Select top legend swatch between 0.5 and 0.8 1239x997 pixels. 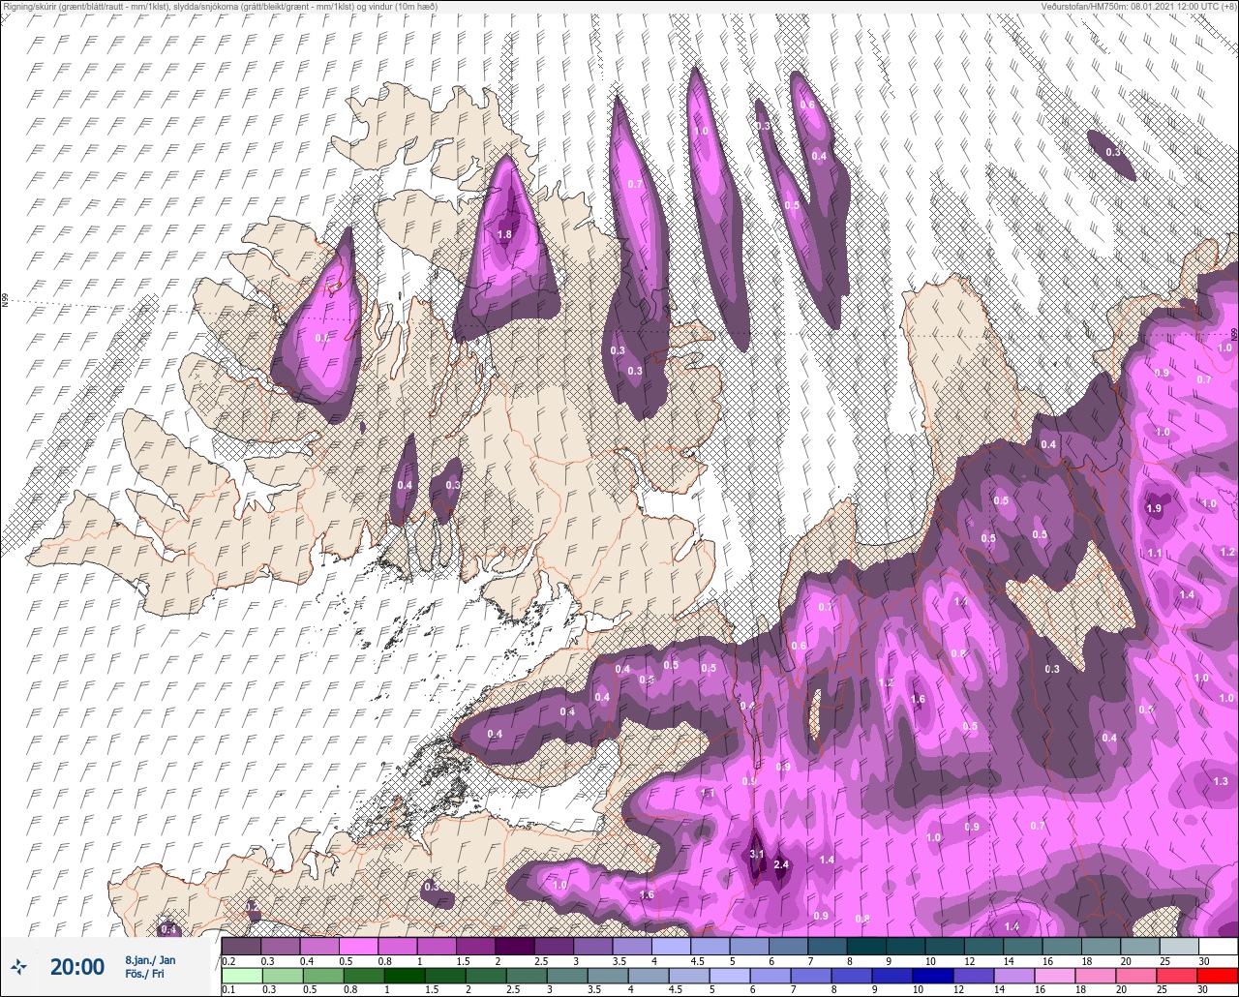pyautogui.click(x=358, y=945)
